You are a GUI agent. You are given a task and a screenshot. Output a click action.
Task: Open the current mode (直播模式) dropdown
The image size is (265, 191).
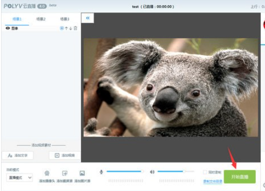[x=20, y=178]
